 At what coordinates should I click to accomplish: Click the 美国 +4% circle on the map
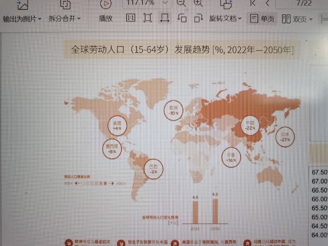[117, 126]
